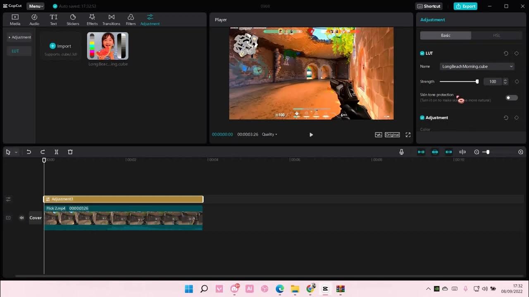
Task: Adjust the timeline zoom slider
Action: 488,152
